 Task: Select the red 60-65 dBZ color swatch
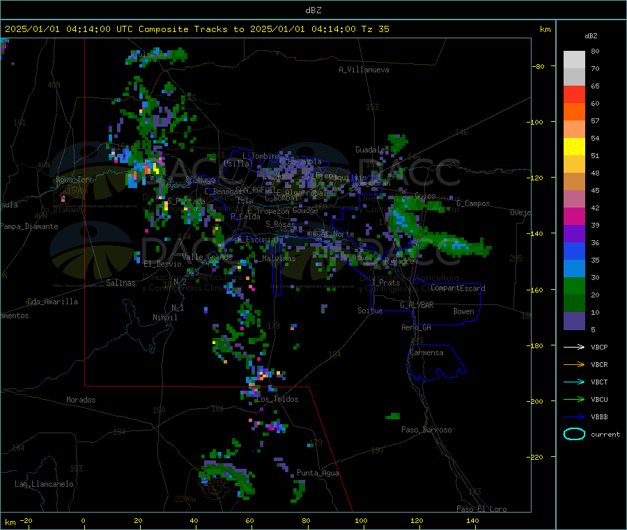[574, 94]
